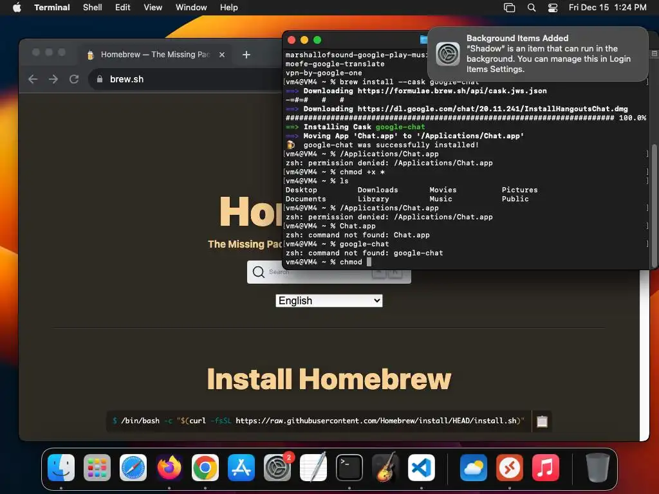Open the View menu
The image size is (659, 494).
point(153,7)
